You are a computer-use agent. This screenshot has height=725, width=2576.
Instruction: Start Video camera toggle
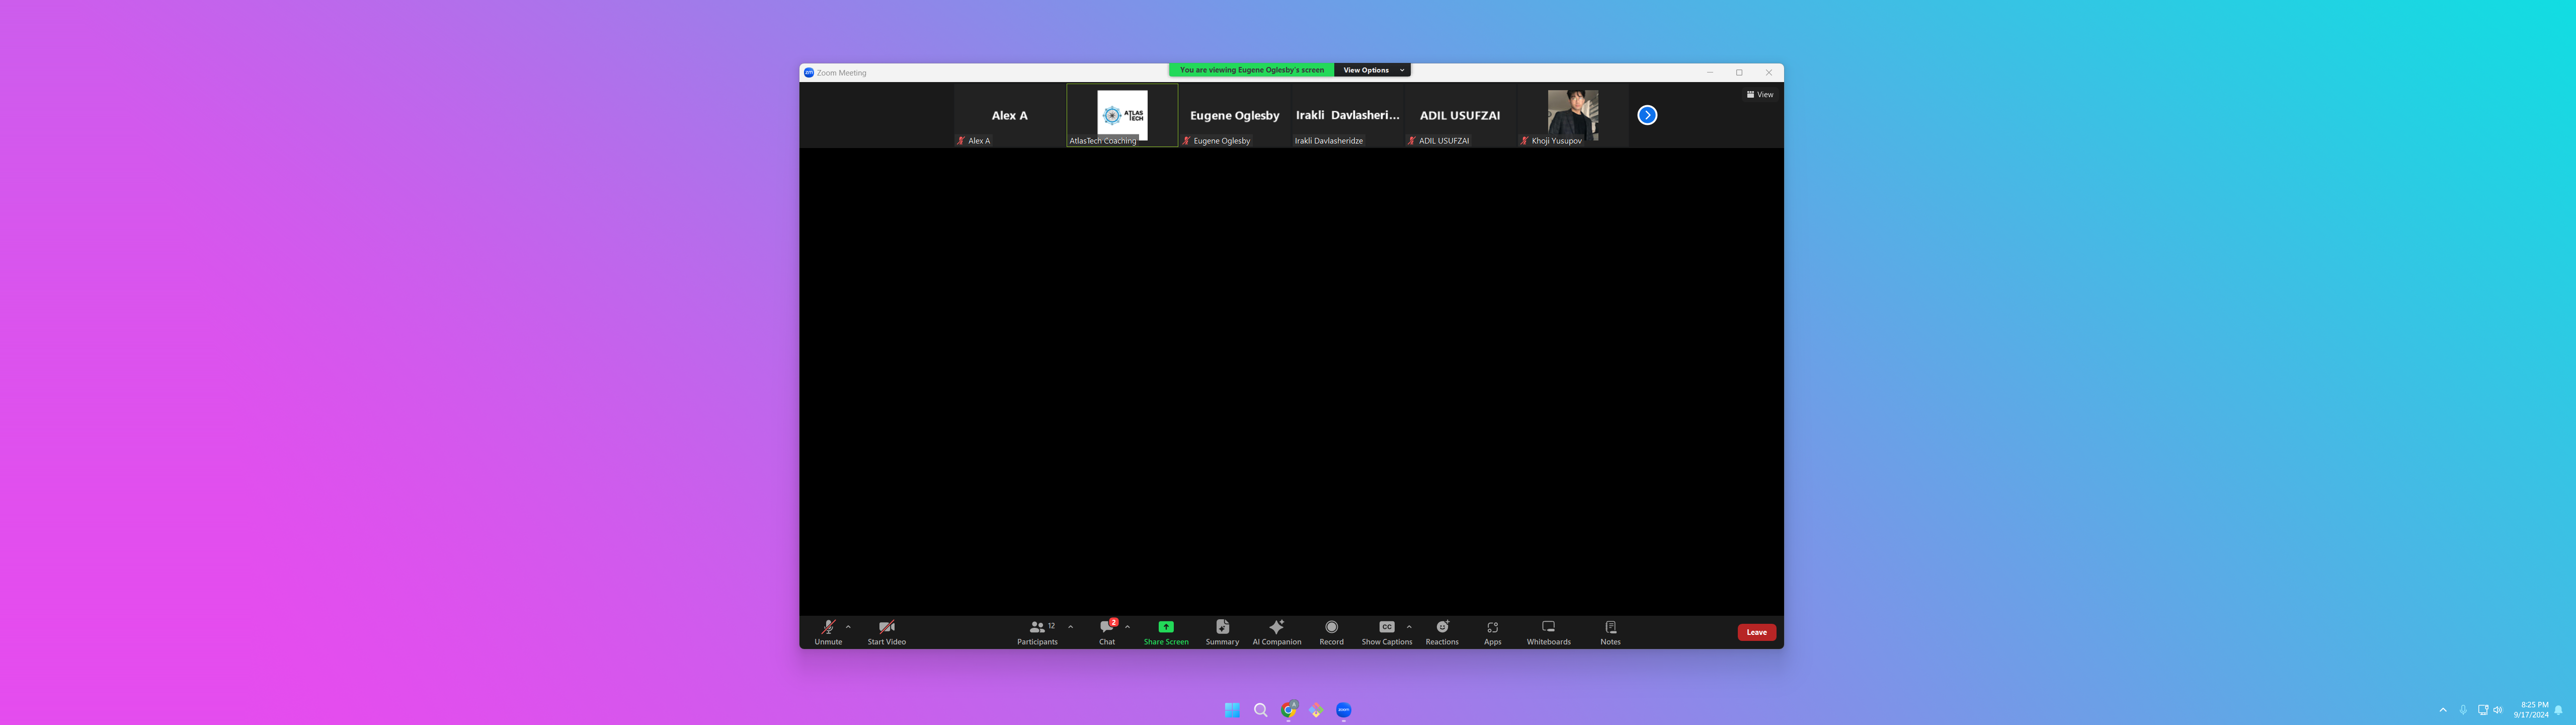click(886, 631)
